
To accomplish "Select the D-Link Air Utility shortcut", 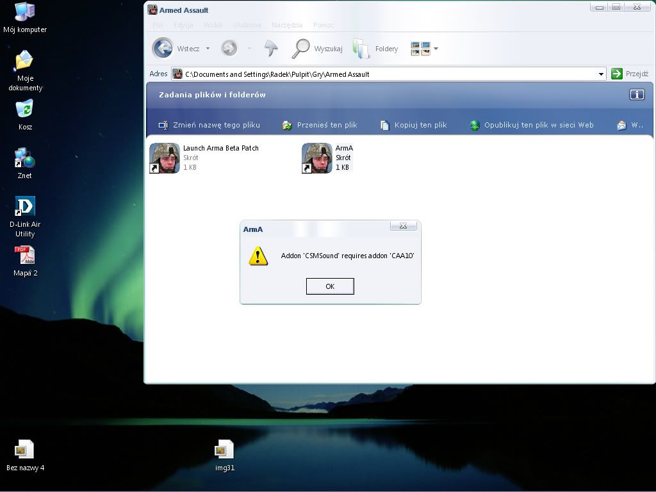I will 25,217.
